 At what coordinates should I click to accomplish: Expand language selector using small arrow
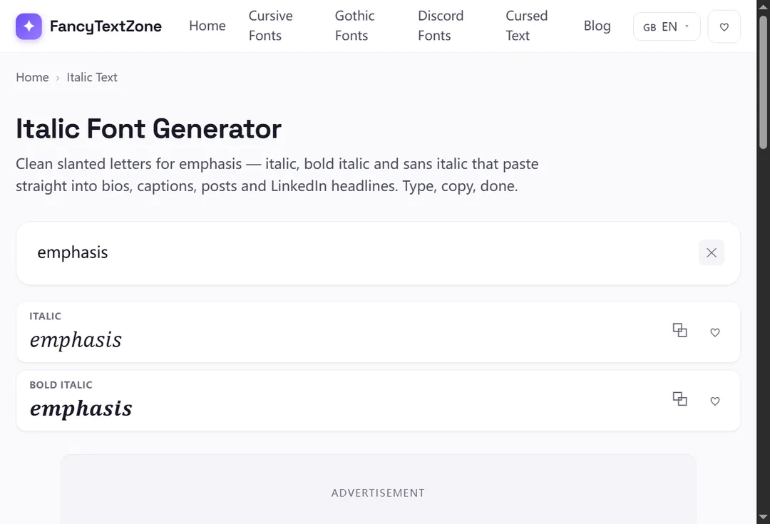pos(687,26)
